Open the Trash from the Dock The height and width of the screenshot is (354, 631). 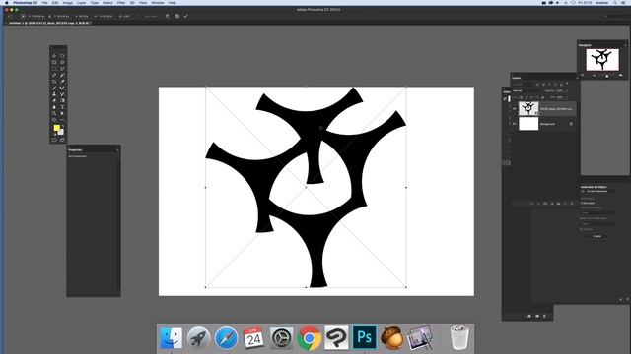click(459, 338)
